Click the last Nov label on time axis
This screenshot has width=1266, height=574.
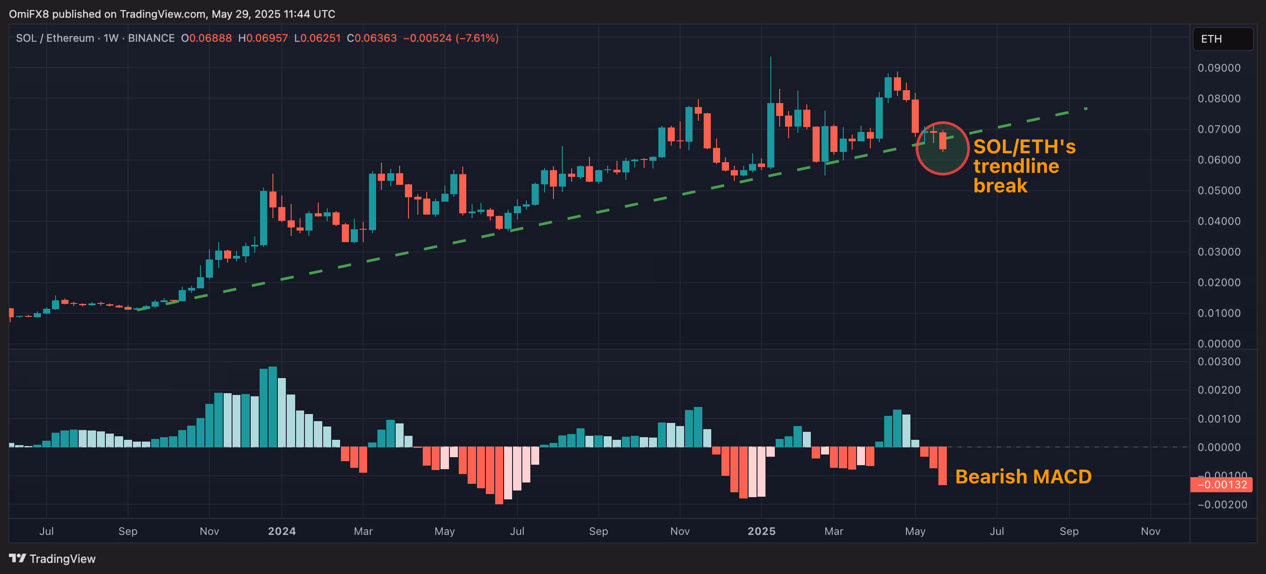tap(1150, 531)
